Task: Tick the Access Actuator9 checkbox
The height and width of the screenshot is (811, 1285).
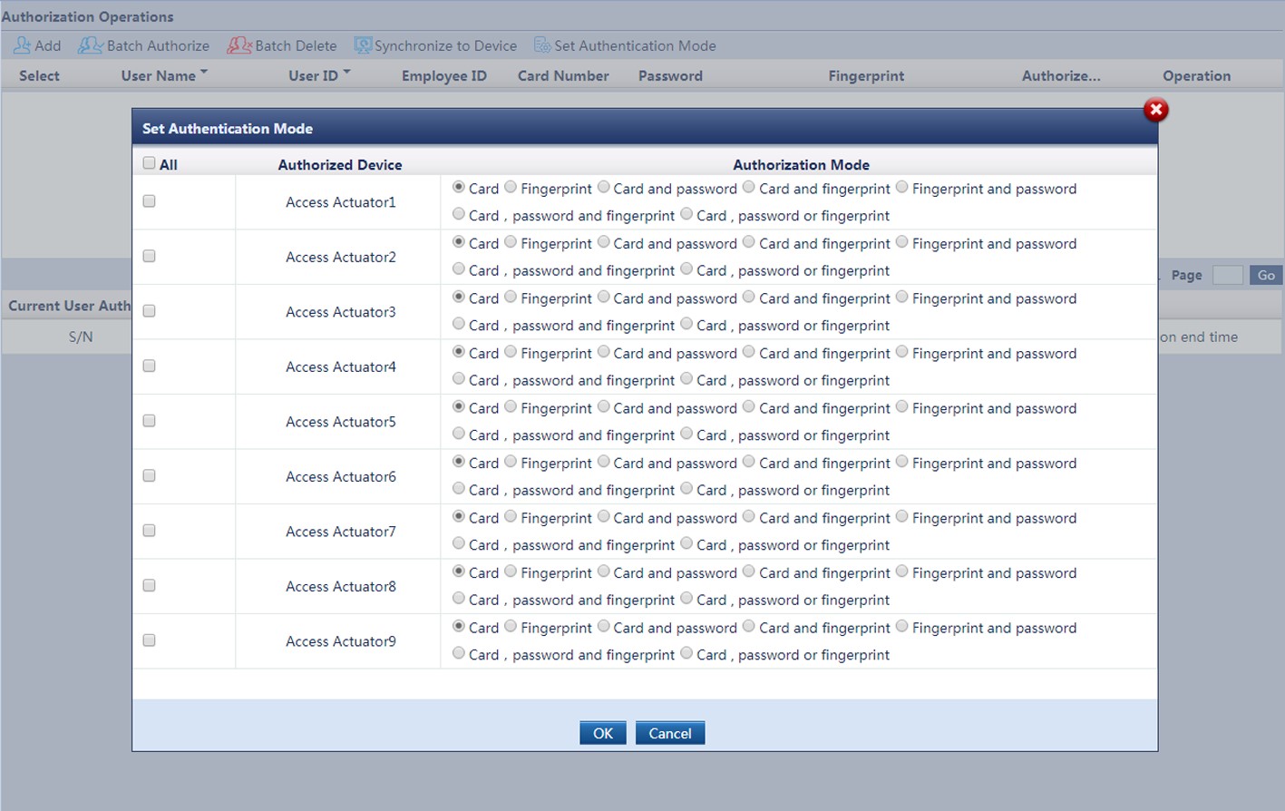Action: point(149,640)
